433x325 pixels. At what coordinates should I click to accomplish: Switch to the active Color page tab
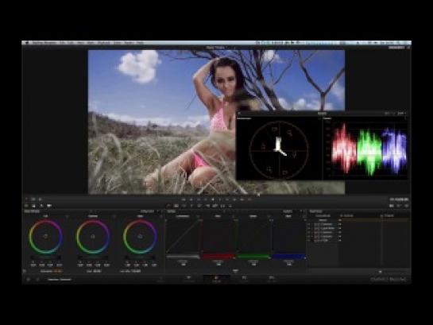coord(216,279)
